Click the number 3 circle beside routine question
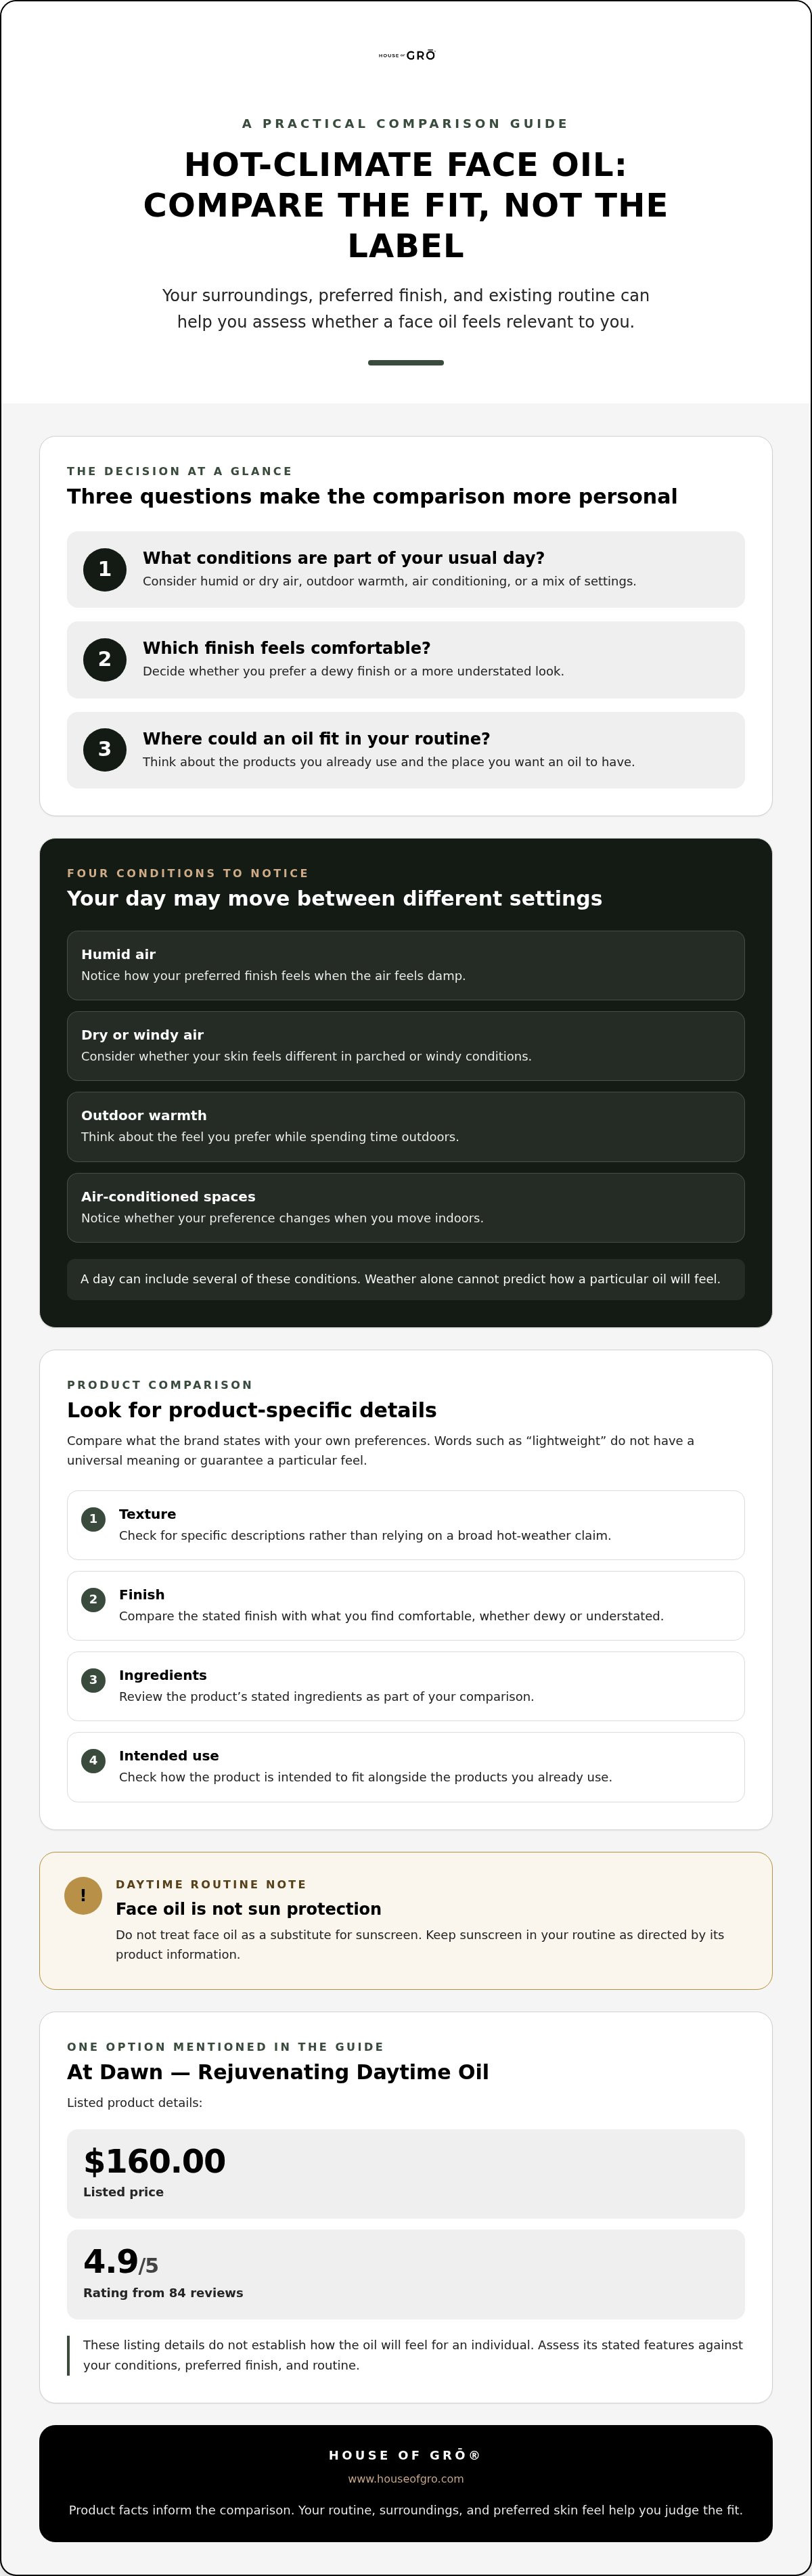 pyautogui.click(x=104, y=749)
